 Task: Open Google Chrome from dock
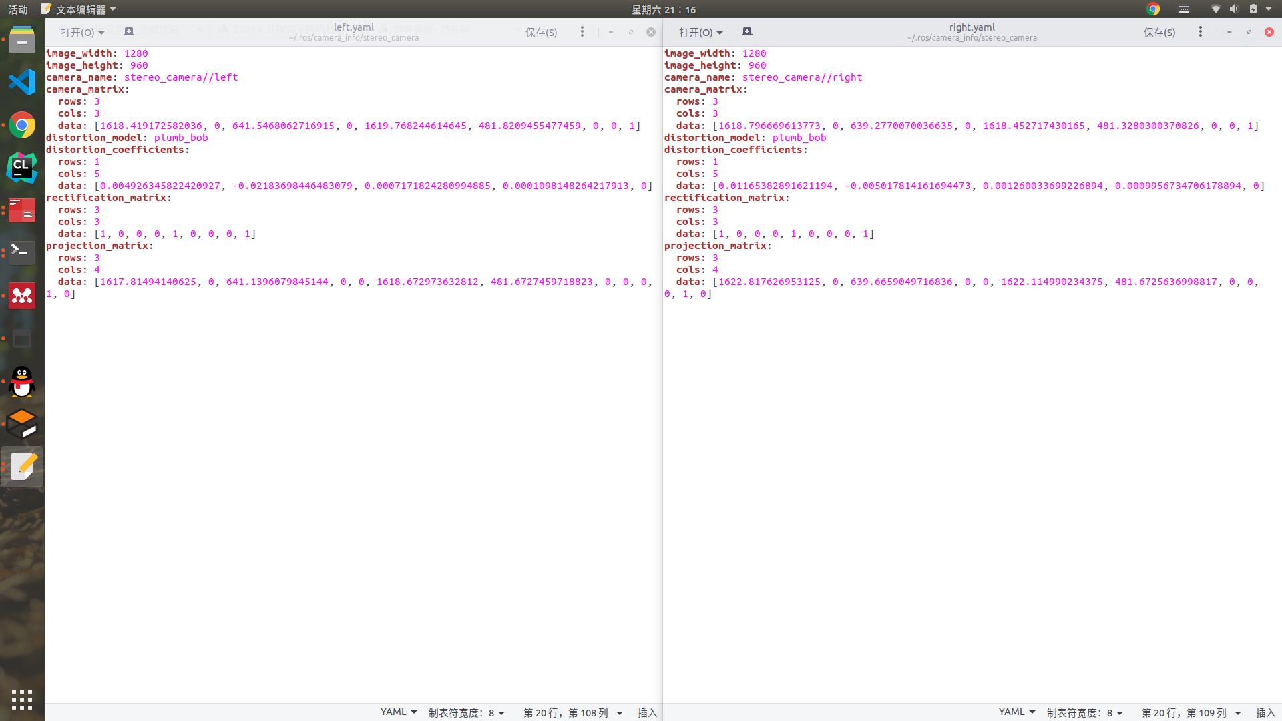point(22,125)
